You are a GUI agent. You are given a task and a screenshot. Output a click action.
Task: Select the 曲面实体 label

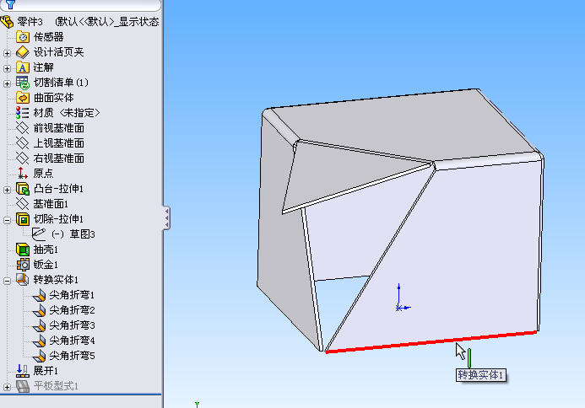(54, 98)
